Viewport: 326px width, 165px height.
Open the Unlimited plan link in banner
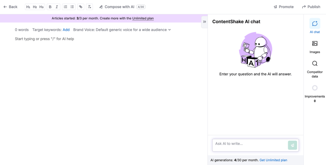[143, 18]
